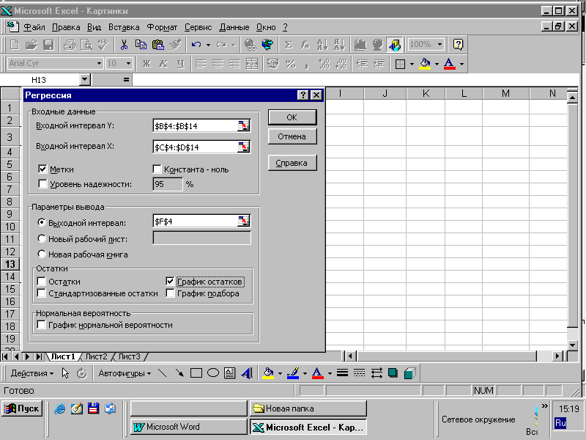Click the Center alignment icon
Image resolution: width=586 pixels, height=440 pixels.
coord(218,64)
